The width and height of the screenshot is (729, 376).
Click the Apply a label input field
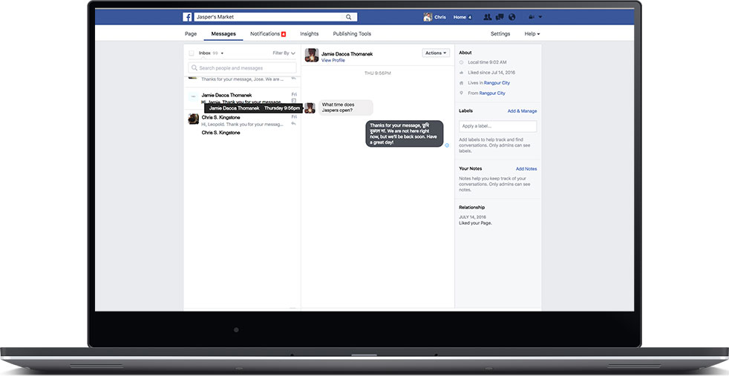[497, 126]
